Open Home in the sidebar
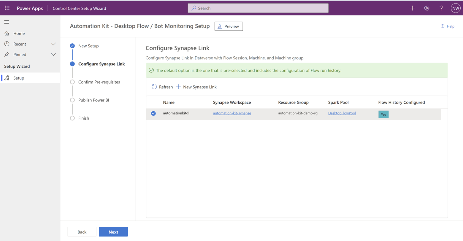Viewport: 463px width, 241px height. pyautogui.click(x=30, y=34)
